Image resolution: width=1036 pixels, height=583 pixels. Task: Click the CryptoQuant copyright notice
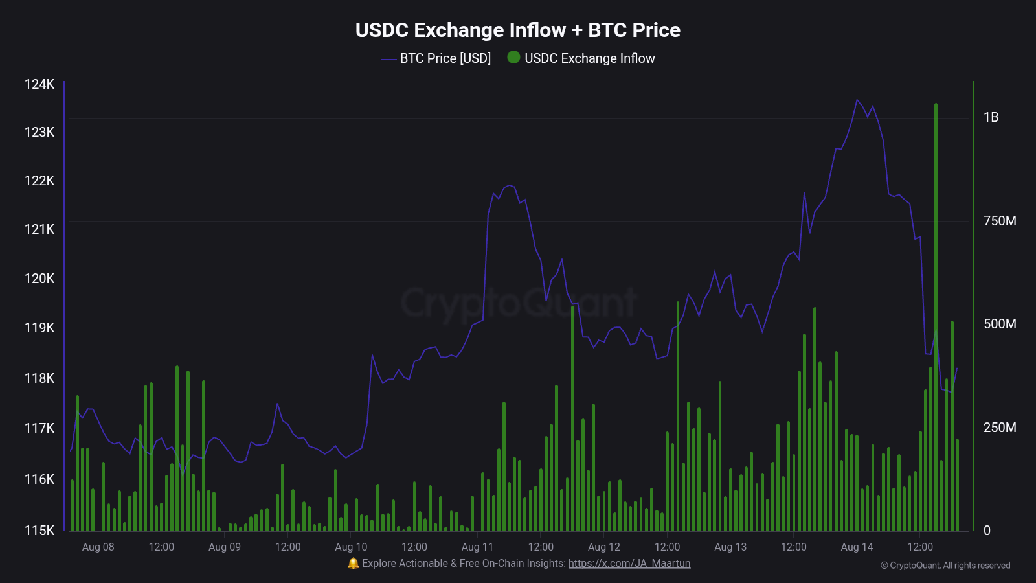tap(945, 566)
